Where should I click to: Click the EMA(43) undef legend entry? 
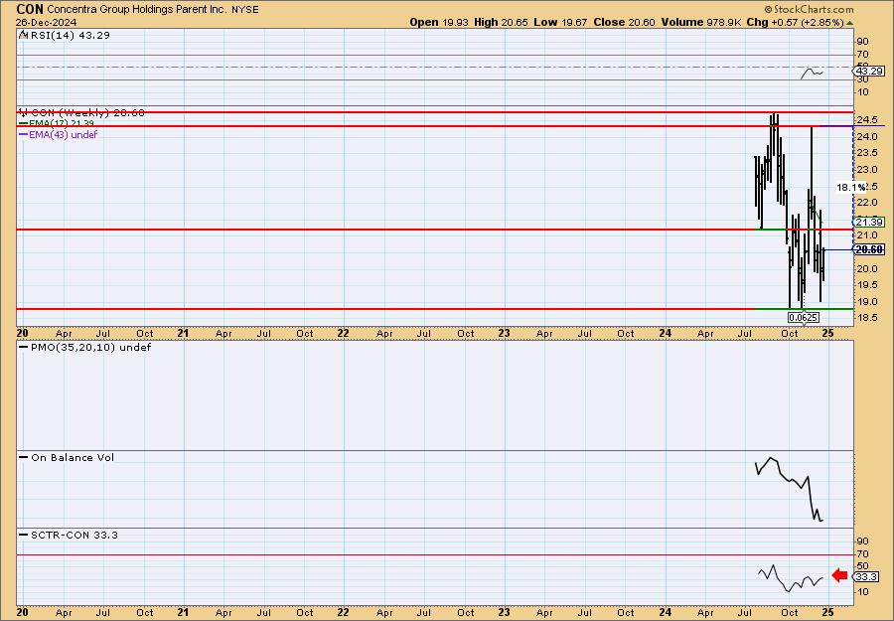[x=59, y=134]
